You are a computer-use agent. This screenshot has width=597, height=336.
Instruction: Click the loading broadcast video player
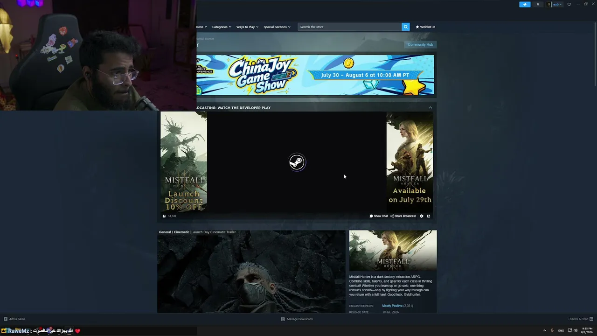click(297, 162)
